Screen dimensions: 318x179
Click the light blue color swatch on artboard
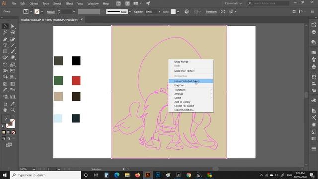coord(58,118)
